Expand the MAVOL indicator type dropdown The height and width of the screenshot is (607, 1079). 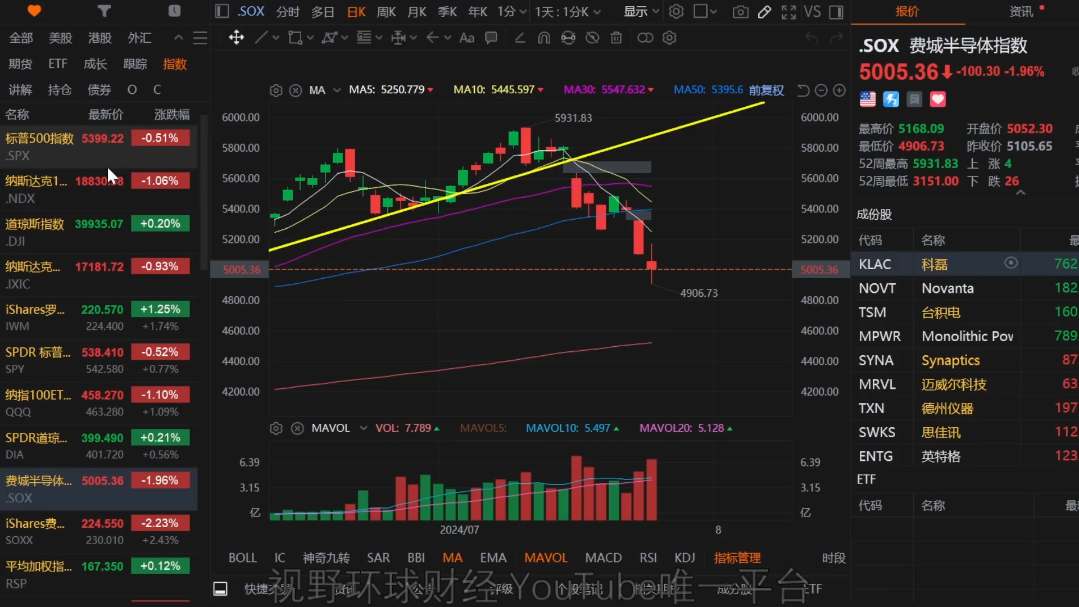pyautogui.click(x=363, y=428)
